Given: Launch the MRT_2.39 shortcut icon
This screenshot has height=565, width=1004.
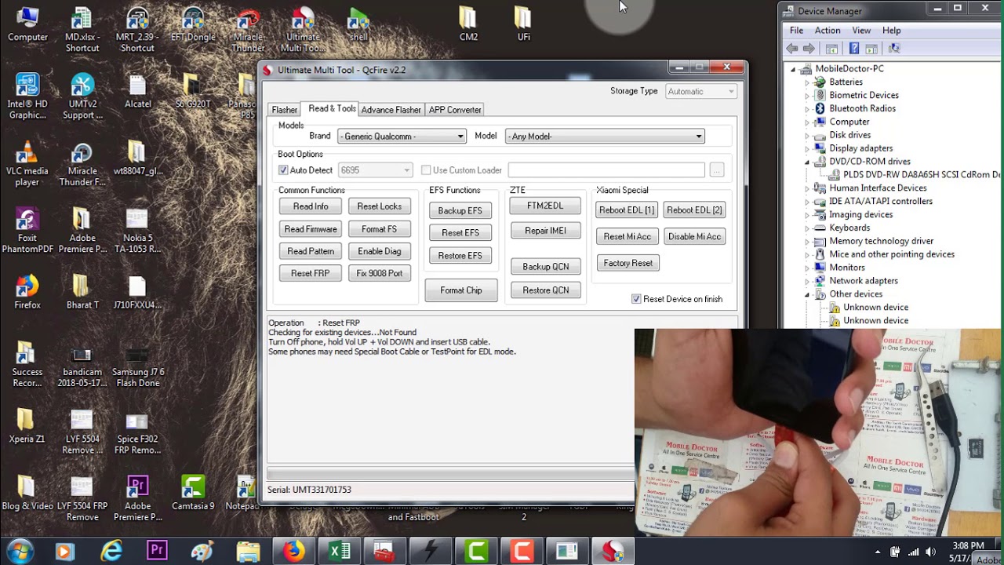Looking at the screenshot, I should click(x=137, y=30).
